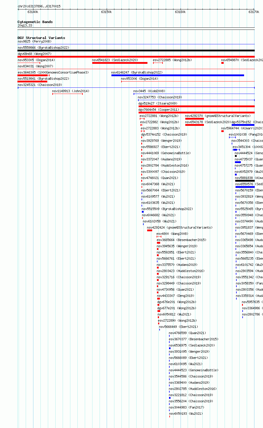Select nsv4766599 (Quan2021) label
Image resolution: width=263 pixels, height=428 pixels.
pyautogui.click(x=187, y=333)
